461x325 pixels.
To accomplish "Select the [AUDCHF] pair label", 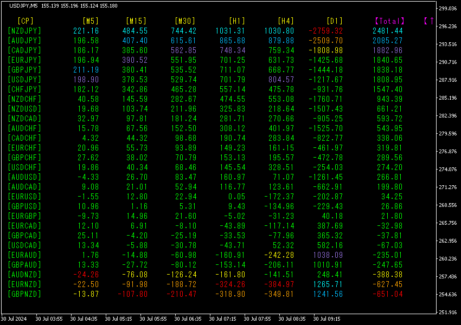I will [x=24, y=128].
